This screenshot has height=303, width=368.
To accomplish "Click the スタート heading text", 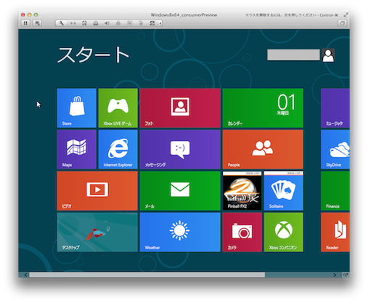I will click(93, 54).
